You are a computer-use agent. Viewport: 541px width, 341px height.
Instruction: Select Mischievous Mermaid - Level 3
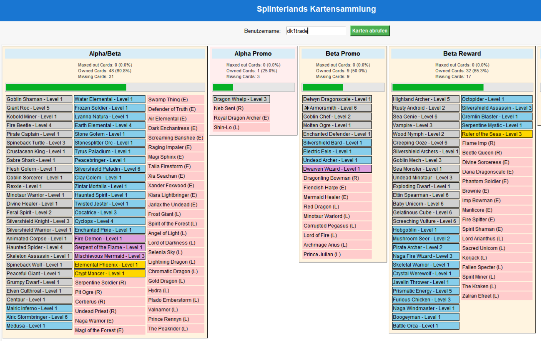pyautogui.click(x=109, y=256)
